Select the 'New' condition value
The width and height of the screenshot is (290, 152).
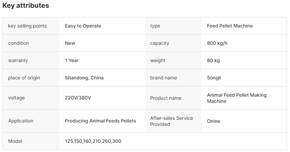[70, 43]
